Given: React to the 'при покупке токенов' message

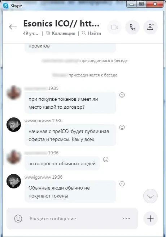Looking at the screenshot, I should click(x=122, y=95).
